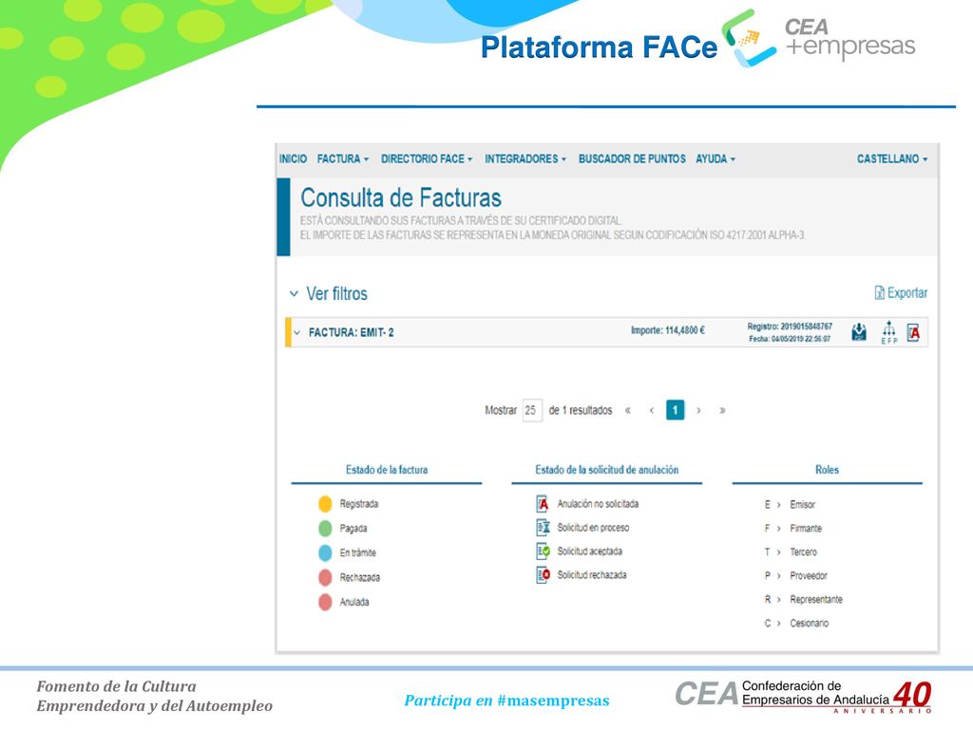Screen dimensions: 973x729
Task: Click the invoice 'Fecha' timestamp text
Action: [x=790, y=339]
